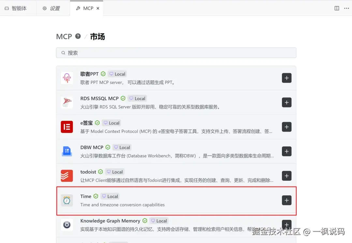352x243 pixels.
Task: Add the Time MCP server
Action: pyautogui.click(x=287, y=201)
